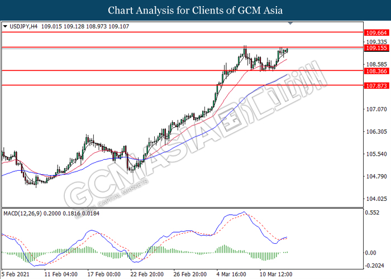Click the 0.552 MACD scale value

(372, 213)
